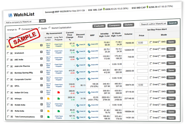Viewport: 185px width, 124px height.
Task: Open the E icon for 3i Infotech
Action: point(41,52)
